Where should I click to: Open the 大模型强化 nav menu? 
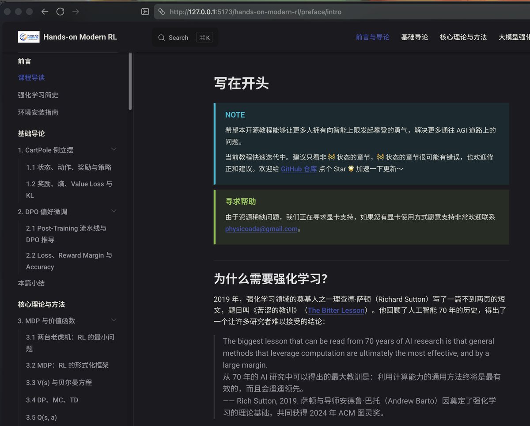[x=514, y=37]
